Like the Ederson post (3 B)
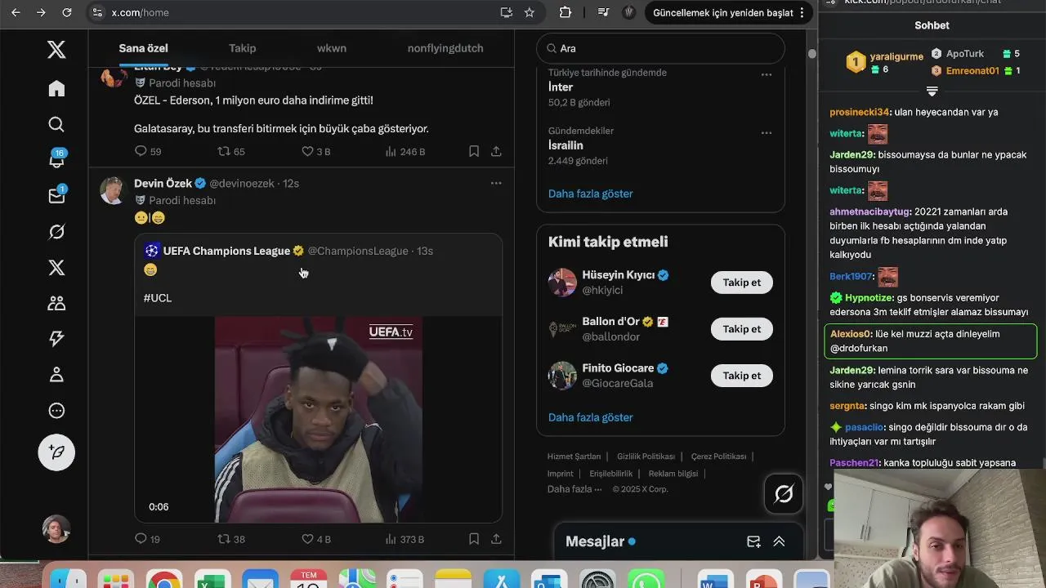 (x=316, y=151)
